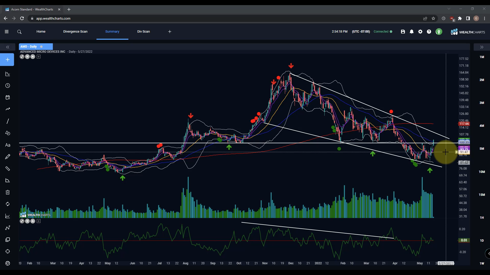The image size is (490, 275).
Task: Click the green lightbulb ideas icon
Action: 439,32
